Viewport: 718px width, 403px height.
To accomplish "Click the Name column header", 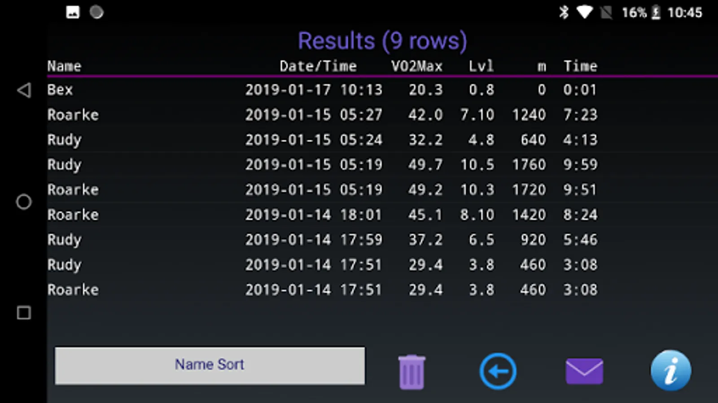I will 64,66.
